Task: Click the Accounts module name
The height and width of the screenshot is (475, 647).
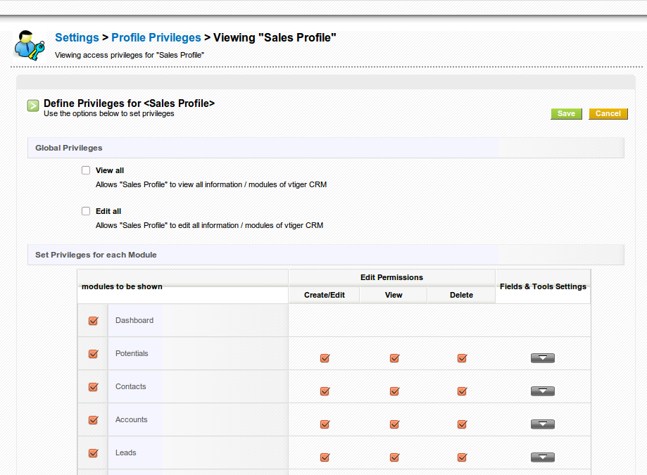Action: (x=132, y=420)
